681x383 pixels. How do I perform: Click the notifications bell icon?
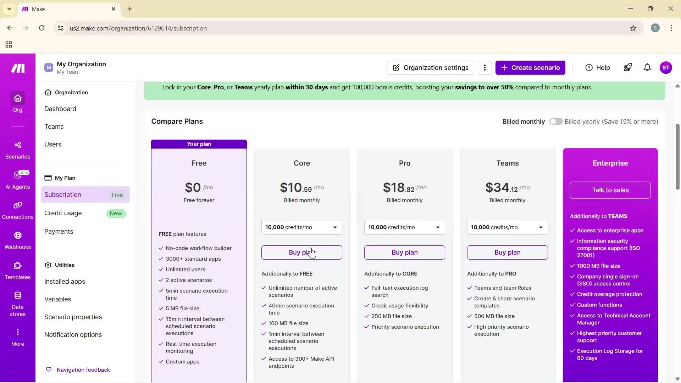(x=647, y=68)
